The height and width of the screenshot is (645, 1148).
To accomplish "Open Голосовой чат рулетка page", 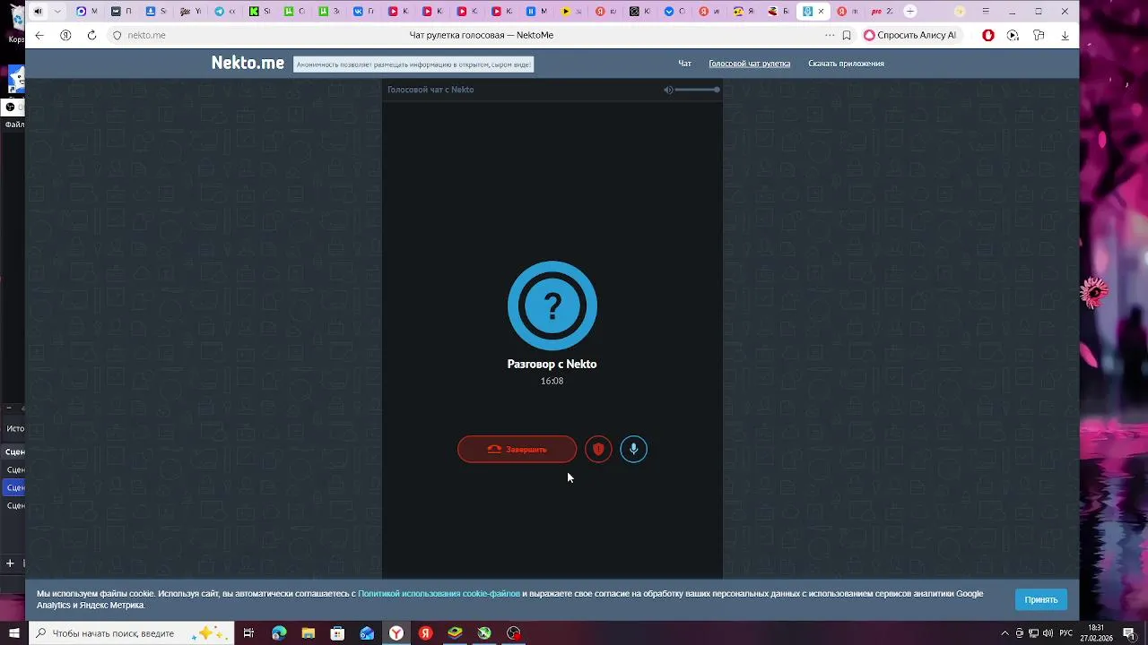I will (x=749, y=64).
